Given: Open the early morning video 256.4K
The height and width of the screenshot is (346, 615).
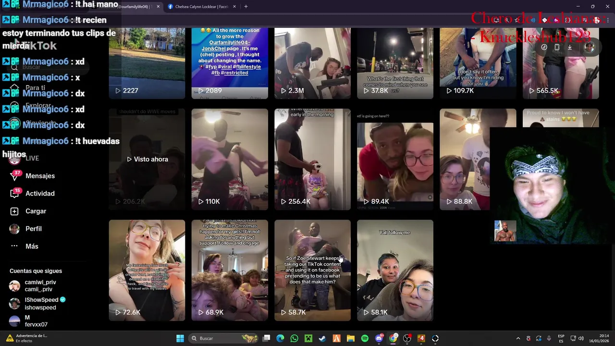Looking at the screenshot, I should (312, 159).
